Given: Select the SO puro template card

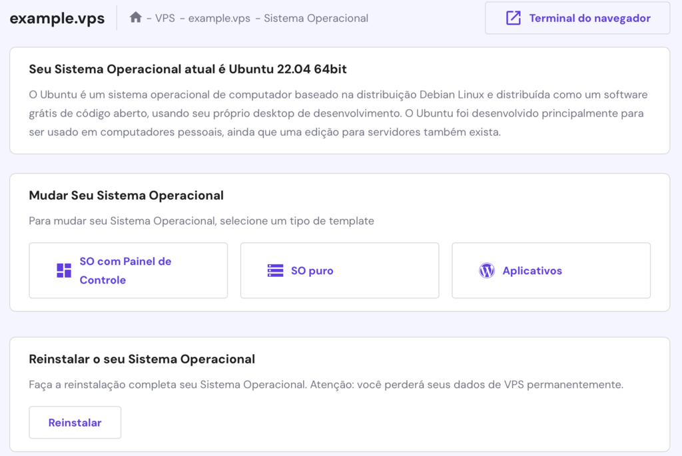Looking at the screenshot, I should point(340,270).
